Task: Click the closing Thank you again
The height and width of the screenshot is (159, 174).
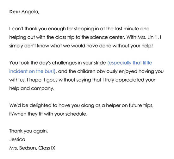Action: 28,131
